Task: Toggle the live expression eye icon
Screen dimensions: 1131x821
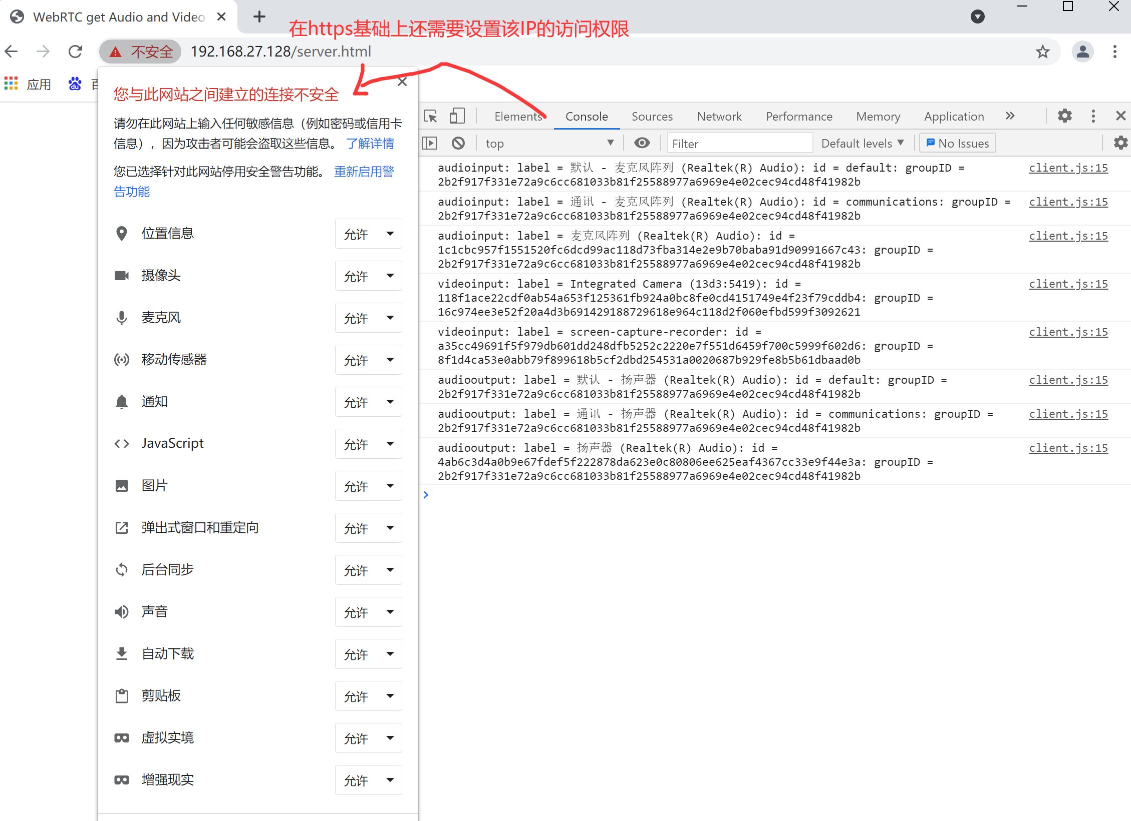Action: tap(642, 144)
